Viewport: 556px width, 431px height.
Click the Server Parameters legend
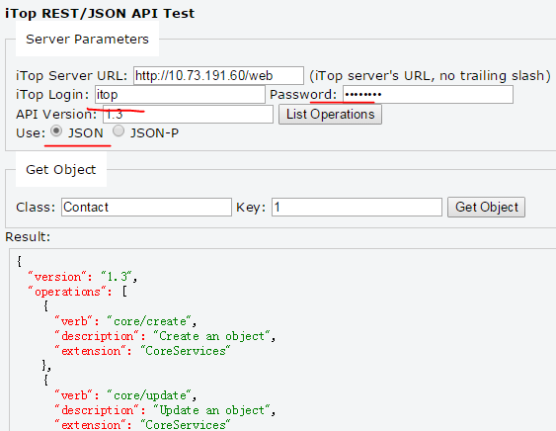coord(87,40)
